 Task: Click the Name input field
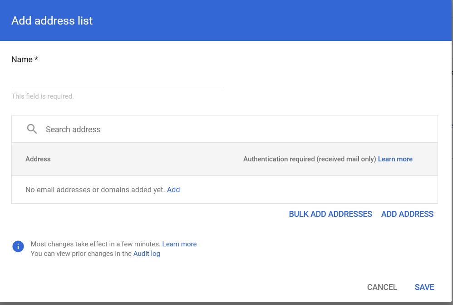(x=118, y=78)
